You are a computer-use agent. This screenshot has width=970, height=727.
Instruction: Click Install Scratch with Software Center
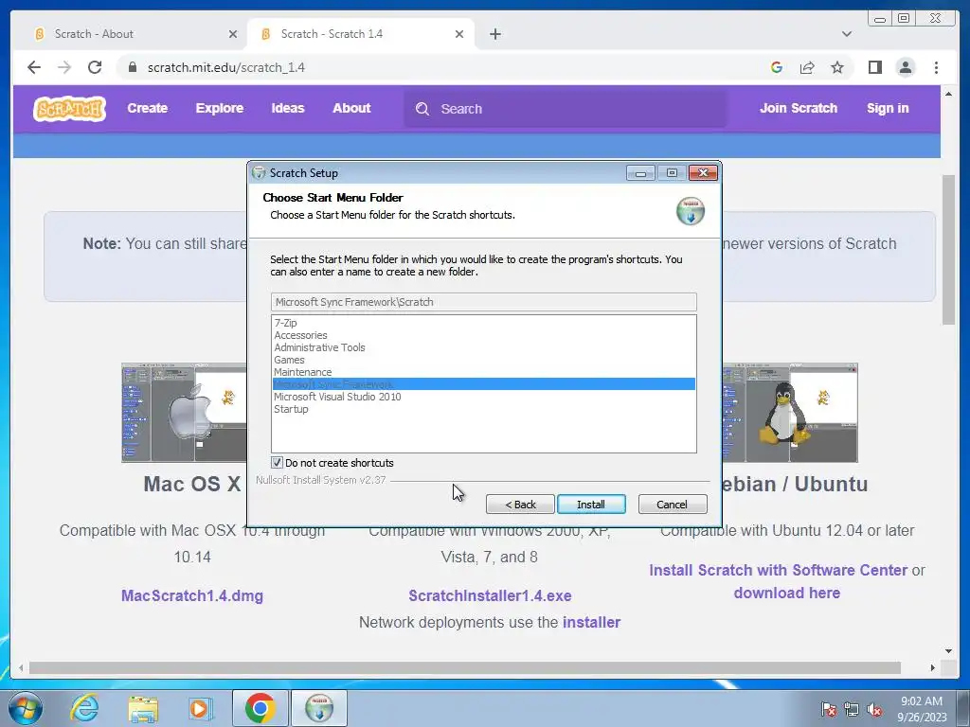click(778, 570)
